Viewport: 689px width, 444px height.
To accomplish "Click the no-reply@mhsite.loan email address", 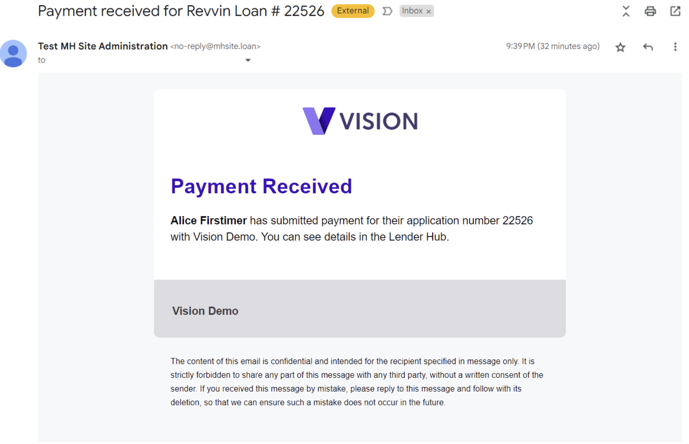I will [215, 46].
